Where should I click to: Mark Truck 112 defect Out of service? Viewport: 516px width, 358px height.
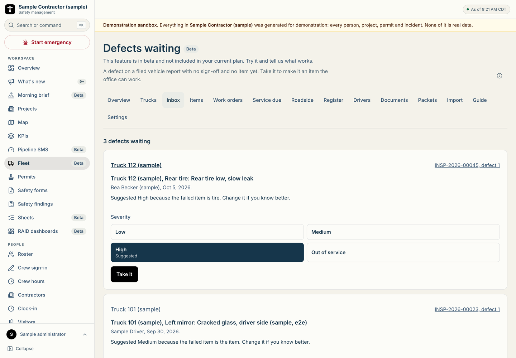click(x=403, y=252)
